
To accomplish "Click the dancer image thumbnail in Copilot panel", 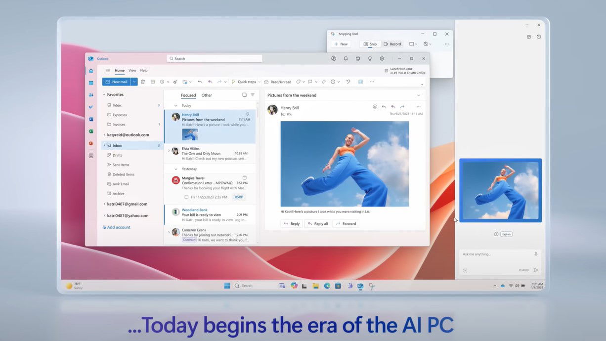I will point(501,190).
